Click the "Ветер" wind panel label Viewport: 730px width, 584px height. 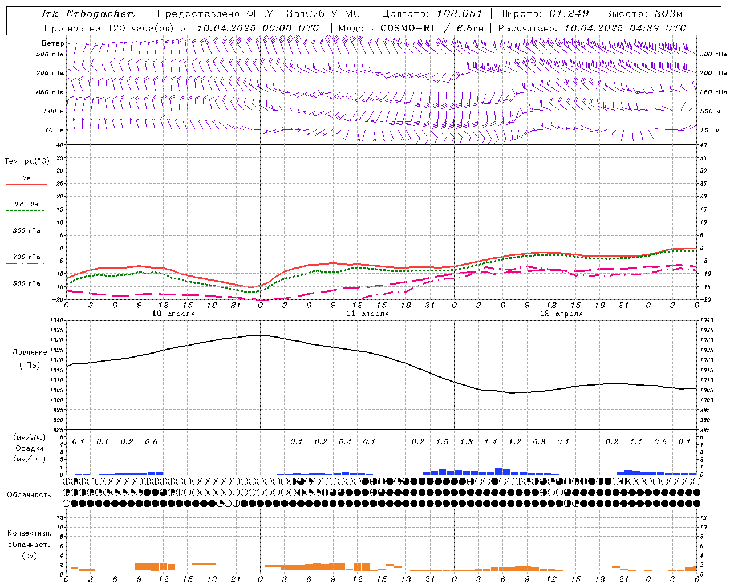coord(52,43)
